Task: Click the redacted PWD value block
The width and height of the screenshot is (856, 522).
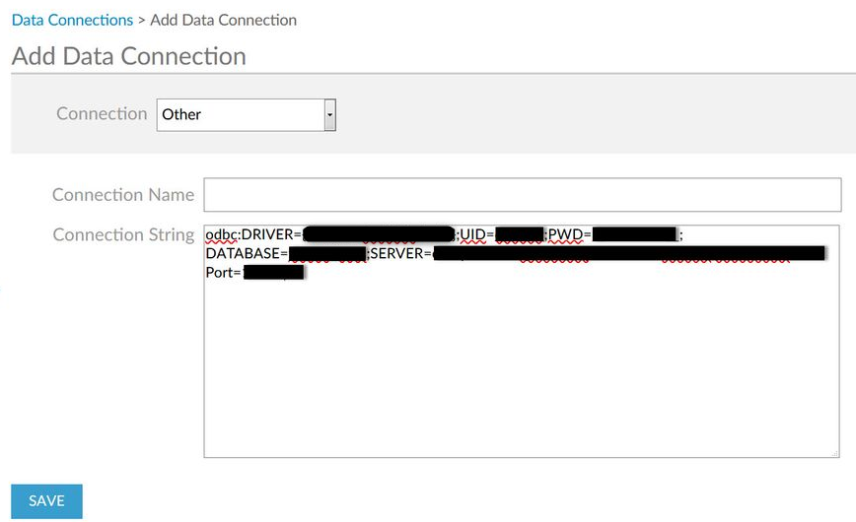Action: pos(635,234)
